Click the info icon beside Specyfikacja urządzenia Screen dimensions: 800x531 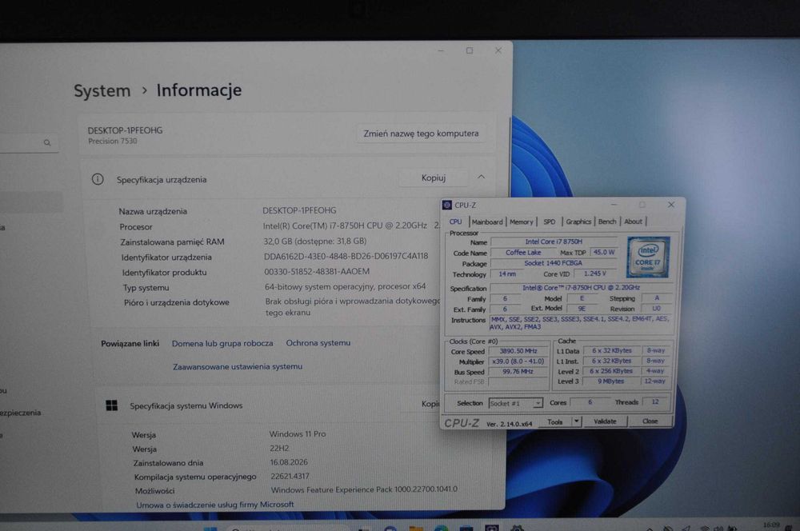98,179
